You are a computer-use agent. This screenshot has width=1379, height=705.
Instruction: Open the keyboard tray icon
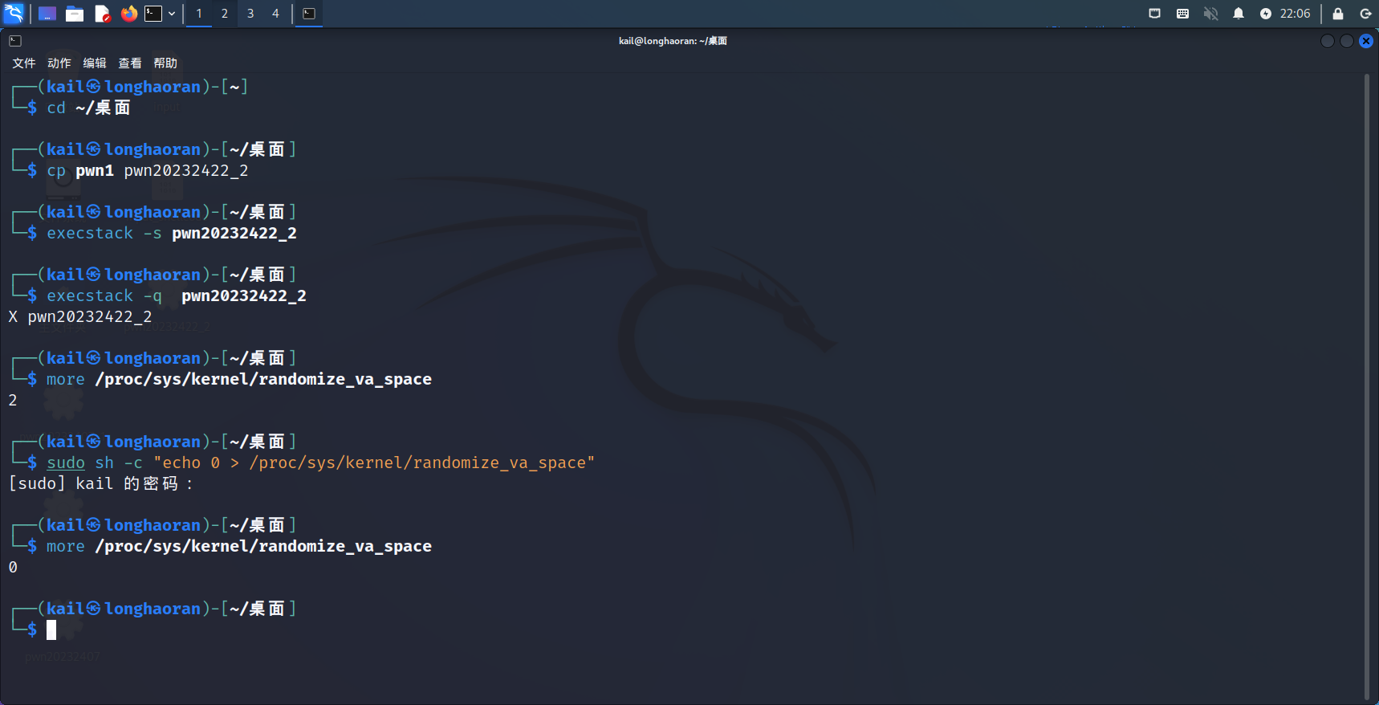(x=1182, y=14)
